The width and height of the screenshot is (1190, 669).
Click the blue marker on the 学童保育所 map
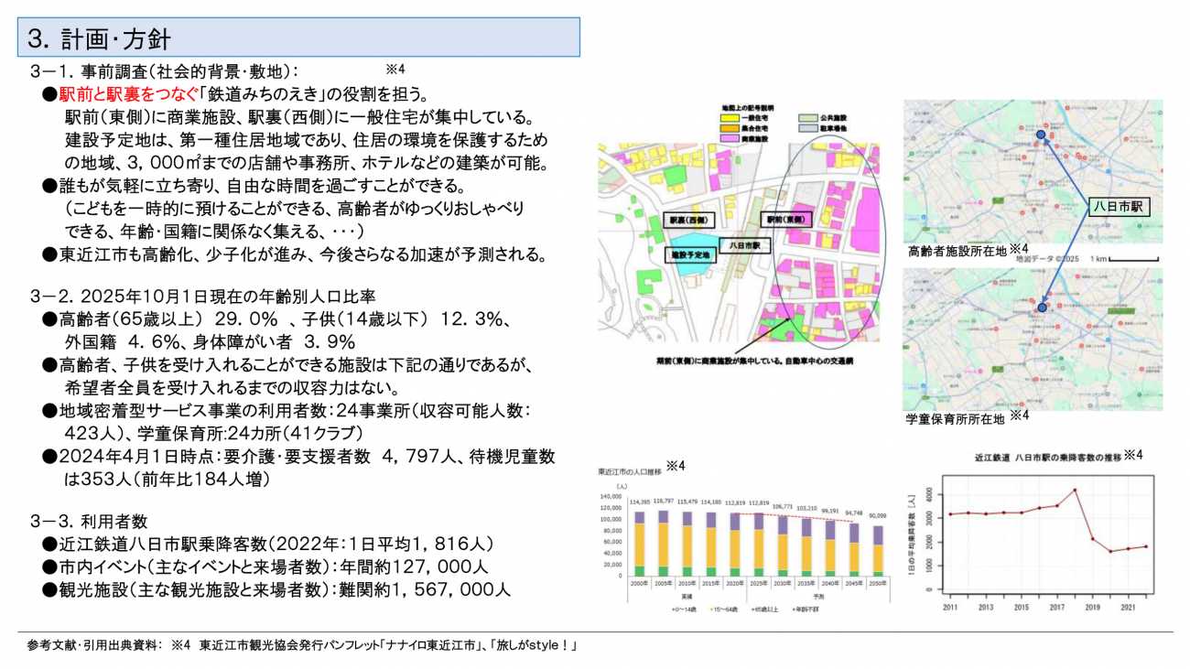click(1042, 308)
